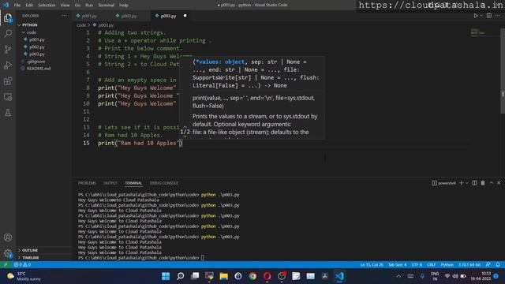The width and height of the screenshot is (505, 284).
Task: Open Windows Start menu
Action: (166, 276)
